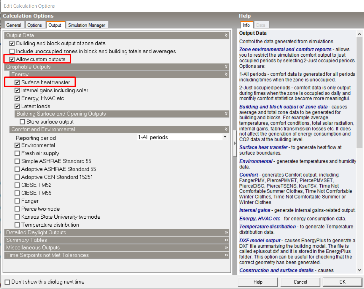Select the Info help tab

click(246, 25)
